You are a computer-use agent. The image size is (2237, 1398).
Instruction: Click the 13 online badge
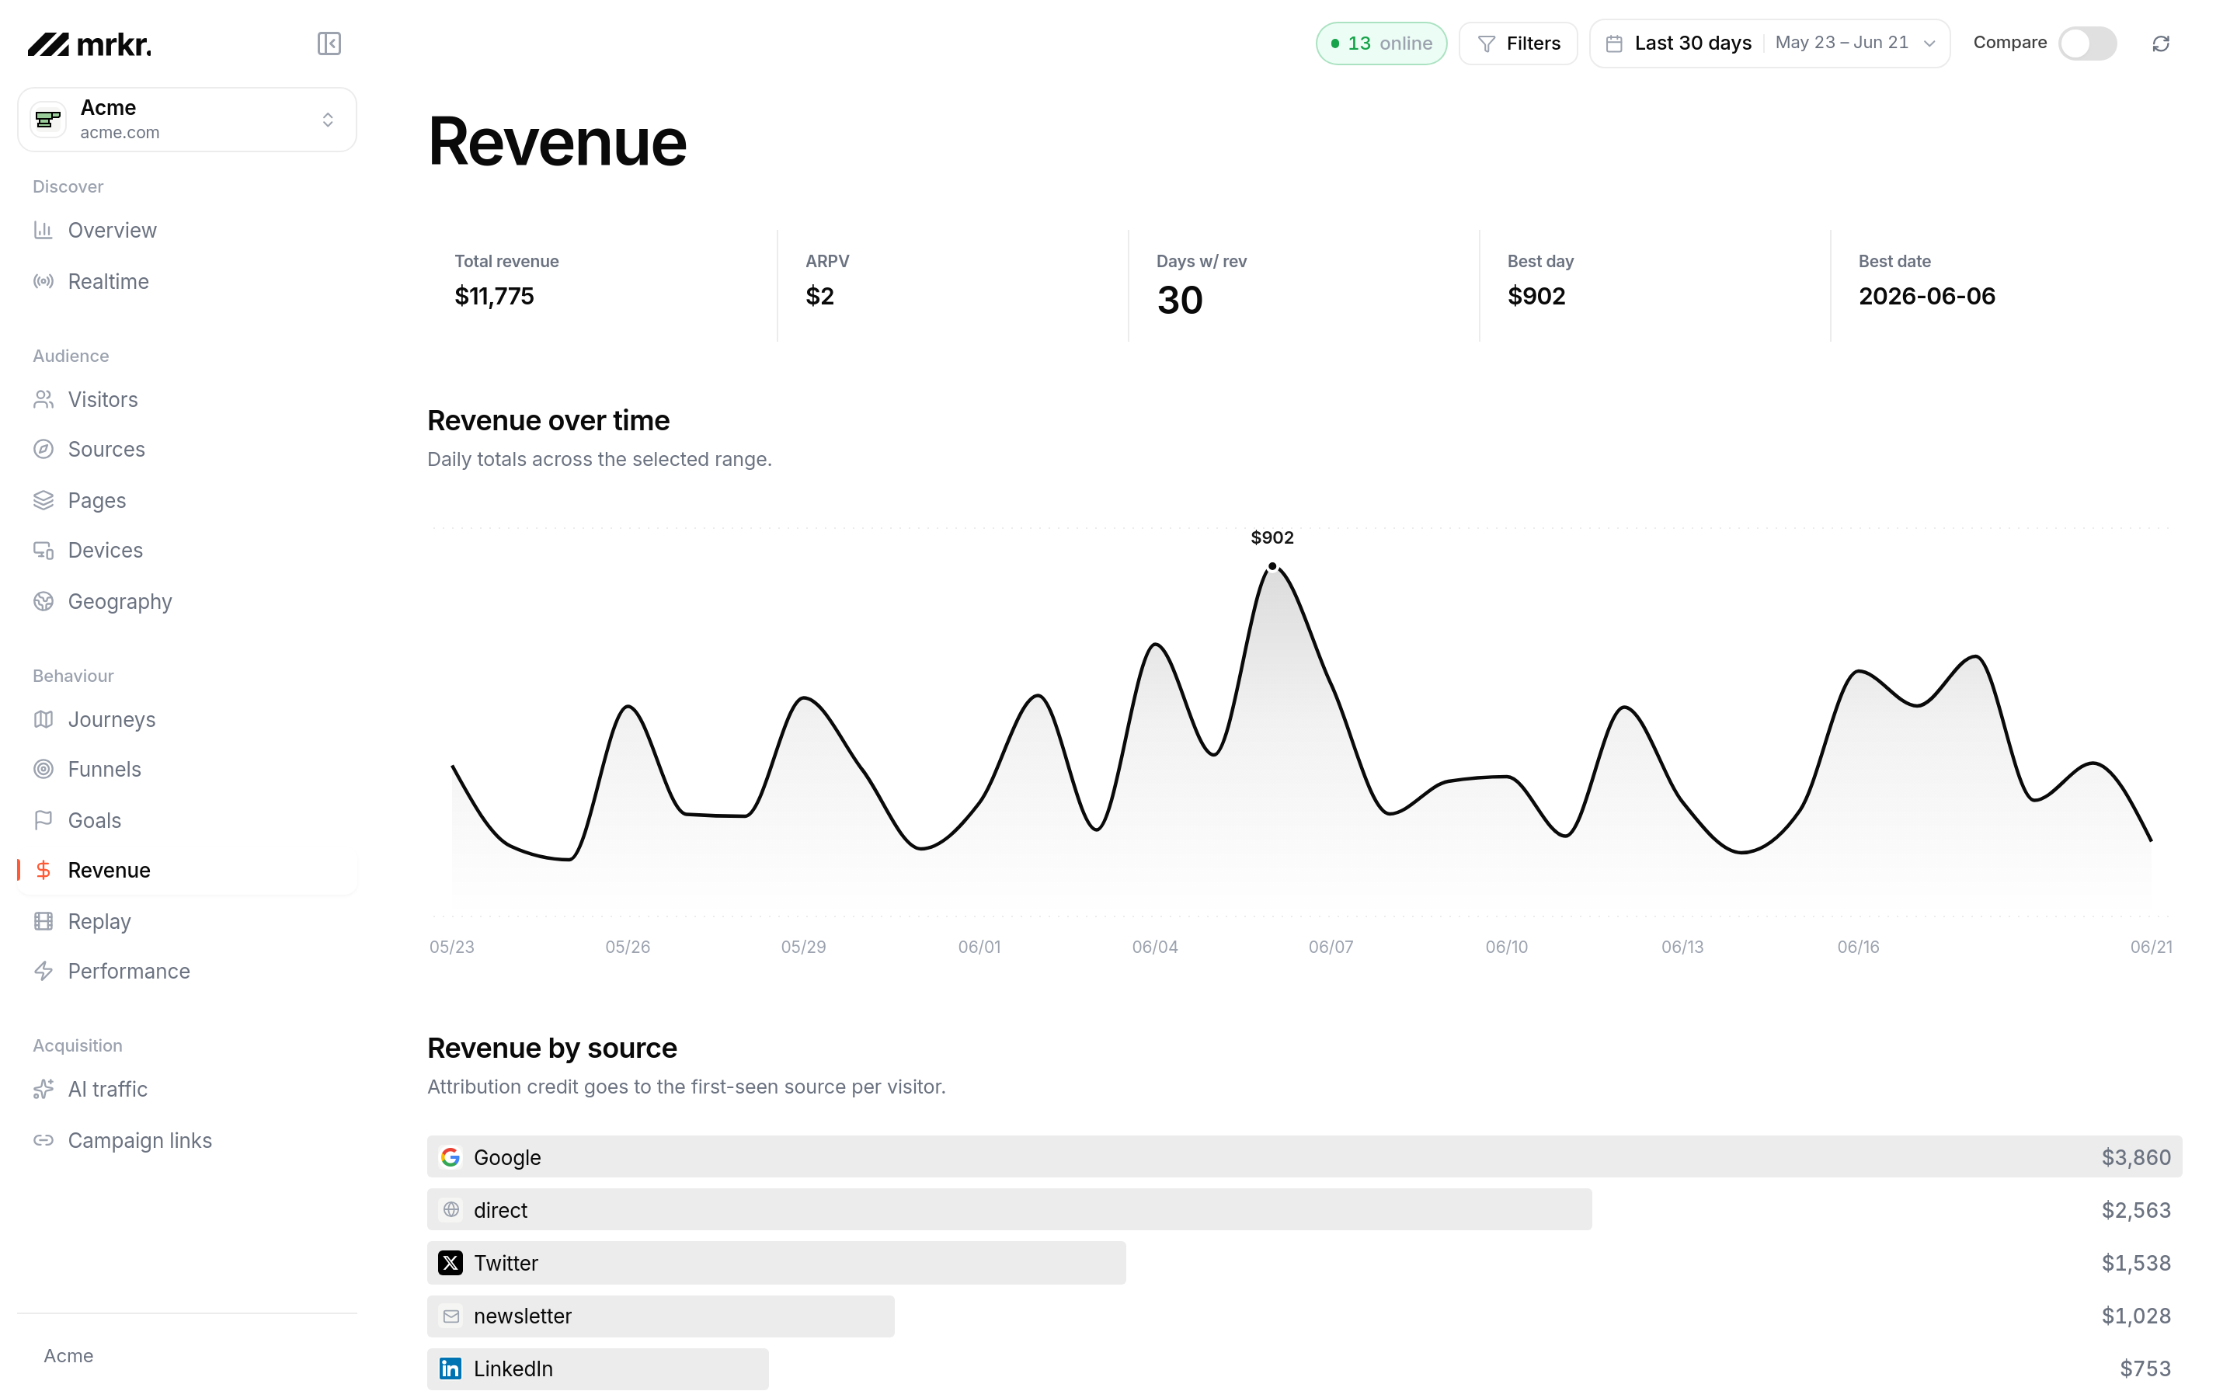coord(1381,43)
